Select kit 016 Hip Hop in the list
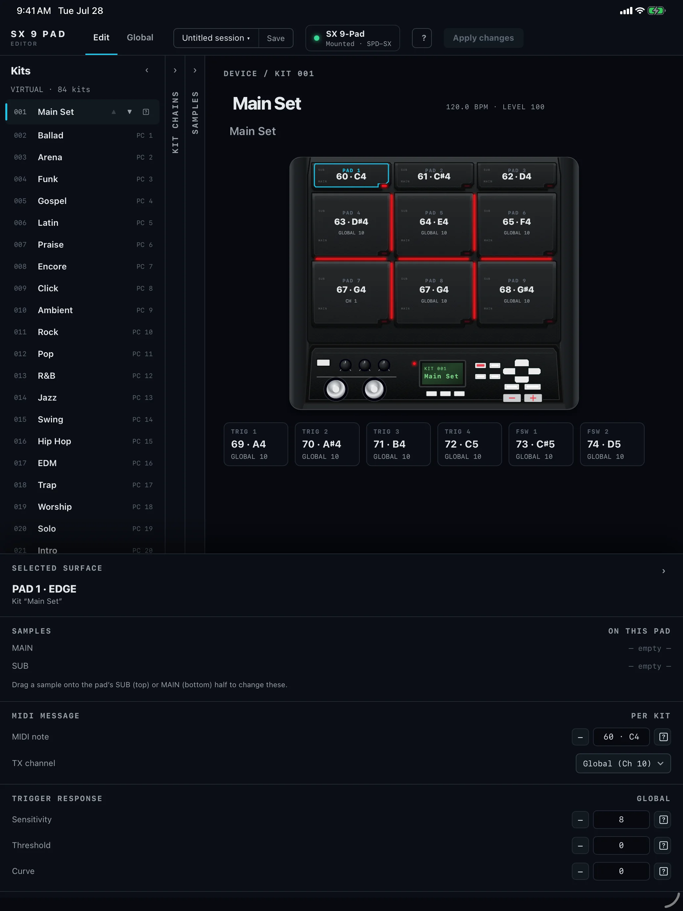683x911 pixels. point(82,441)
